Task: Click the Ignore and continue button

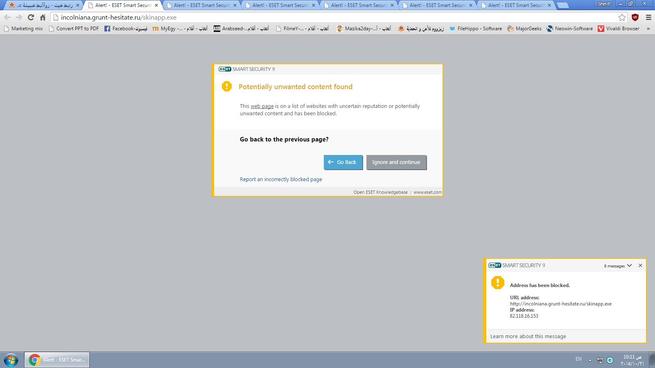Action: pos(396,162)
